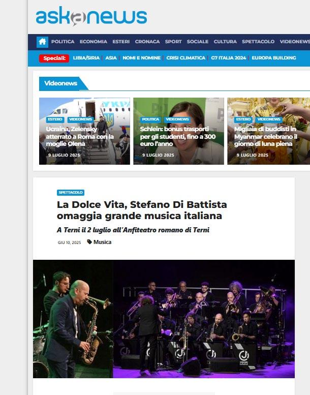
Task: Select the Videonews section tab
Action: click(60, 83)
